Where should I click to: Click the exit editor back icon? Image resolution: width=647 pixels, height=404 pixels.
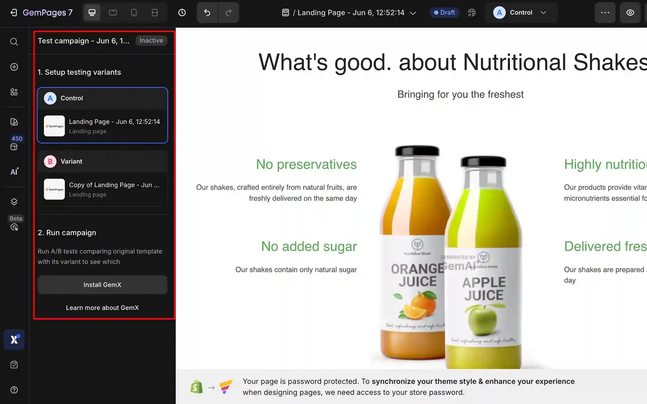pos(13,12)
